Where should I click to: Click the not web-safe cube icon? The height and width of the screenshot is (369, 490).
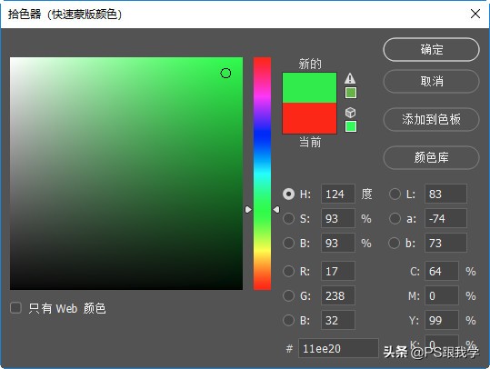[350, 113]
